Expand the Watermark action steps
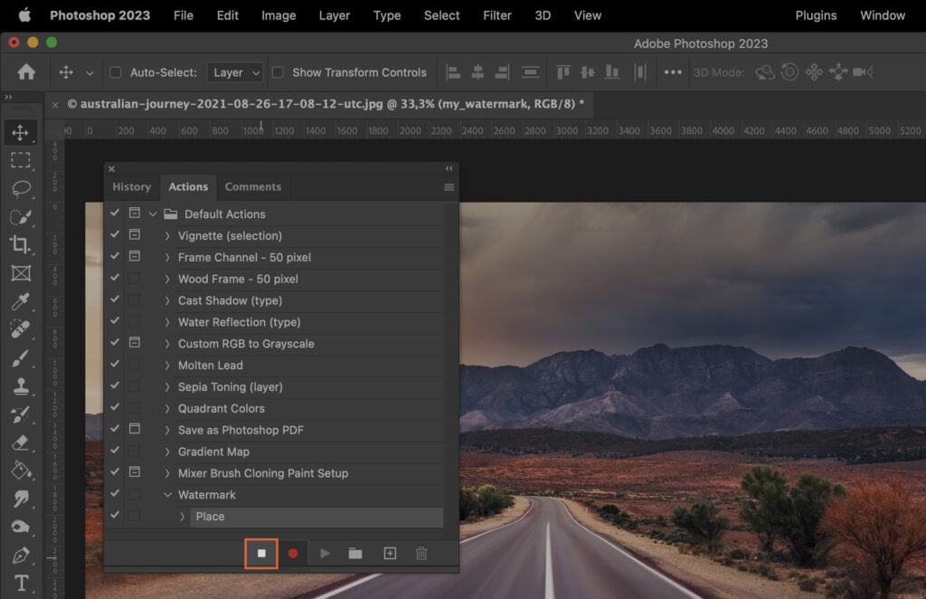 [x=168, y=495]
